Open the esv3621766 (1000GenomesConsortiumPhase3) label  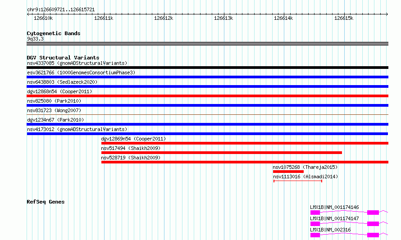pos(81,72)
